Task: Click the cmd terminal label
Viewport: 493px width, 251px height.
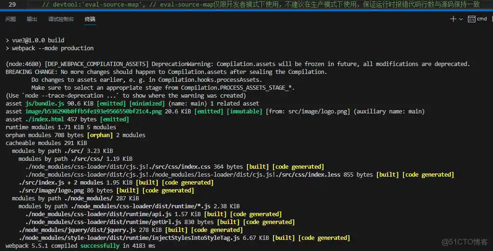Action: (x=482, y=19)
